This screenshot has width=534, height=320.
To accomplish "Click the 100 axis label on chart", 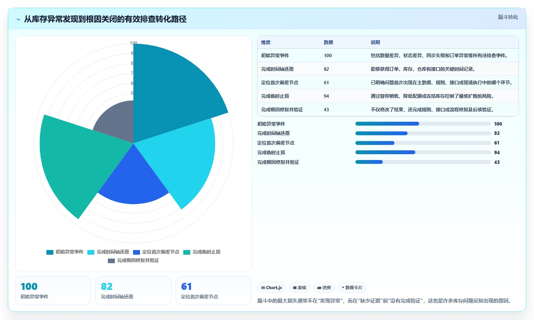I will point(133,43).
